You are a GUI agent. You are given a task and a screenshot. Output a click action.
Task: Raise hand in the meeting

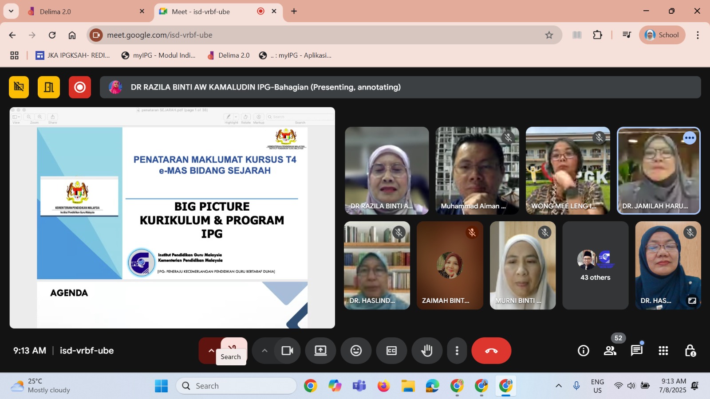pos(427,351)
